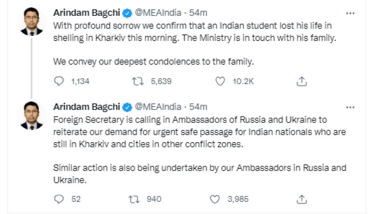Click the verified badge on first tweet

127,12
